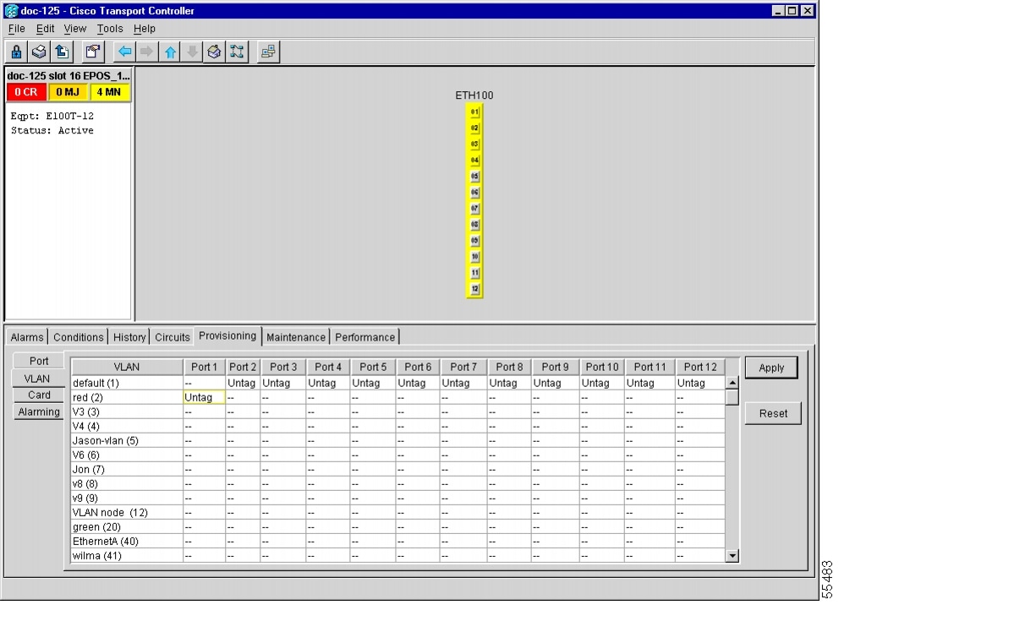The width and height of the screenshot is (1025, 643).
Task: Go forward using the right arrow icon
Action: click(x=147, y=52)
